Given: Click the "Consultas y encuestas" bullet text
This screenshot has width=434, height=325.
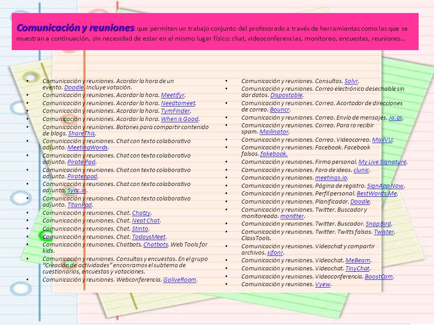Looking at the screenshot, I should click(125, 265).
